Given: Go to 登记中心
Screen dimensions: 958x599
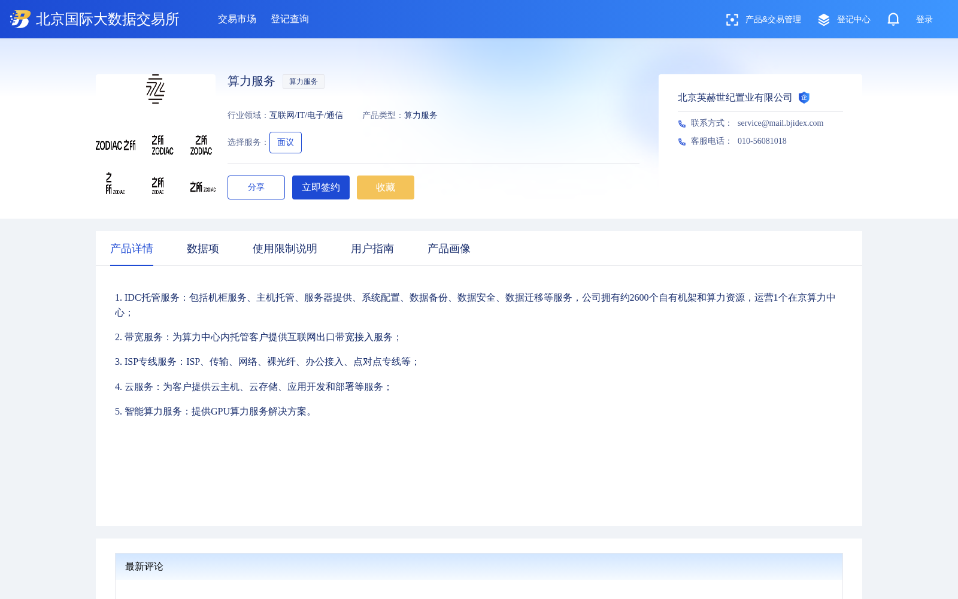Looking at the screenshot, I should click(x=854, y=20).
